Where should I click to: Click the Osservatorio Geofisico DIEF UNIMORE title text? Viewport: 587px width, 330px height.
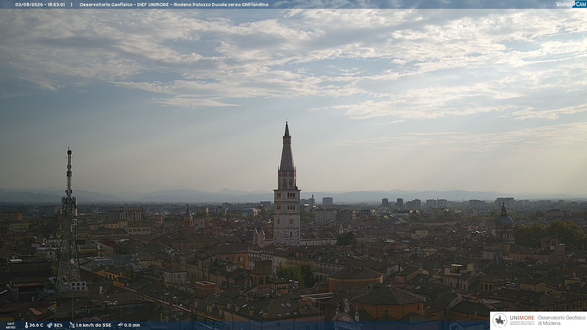click(174, 5)
